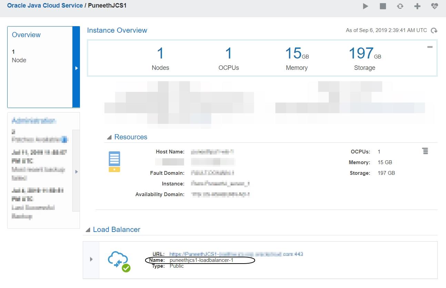Go to Oracle Java Cloud Service breadcrumb
This screenshot has height=288, width=446.
(x=45, y=6)
